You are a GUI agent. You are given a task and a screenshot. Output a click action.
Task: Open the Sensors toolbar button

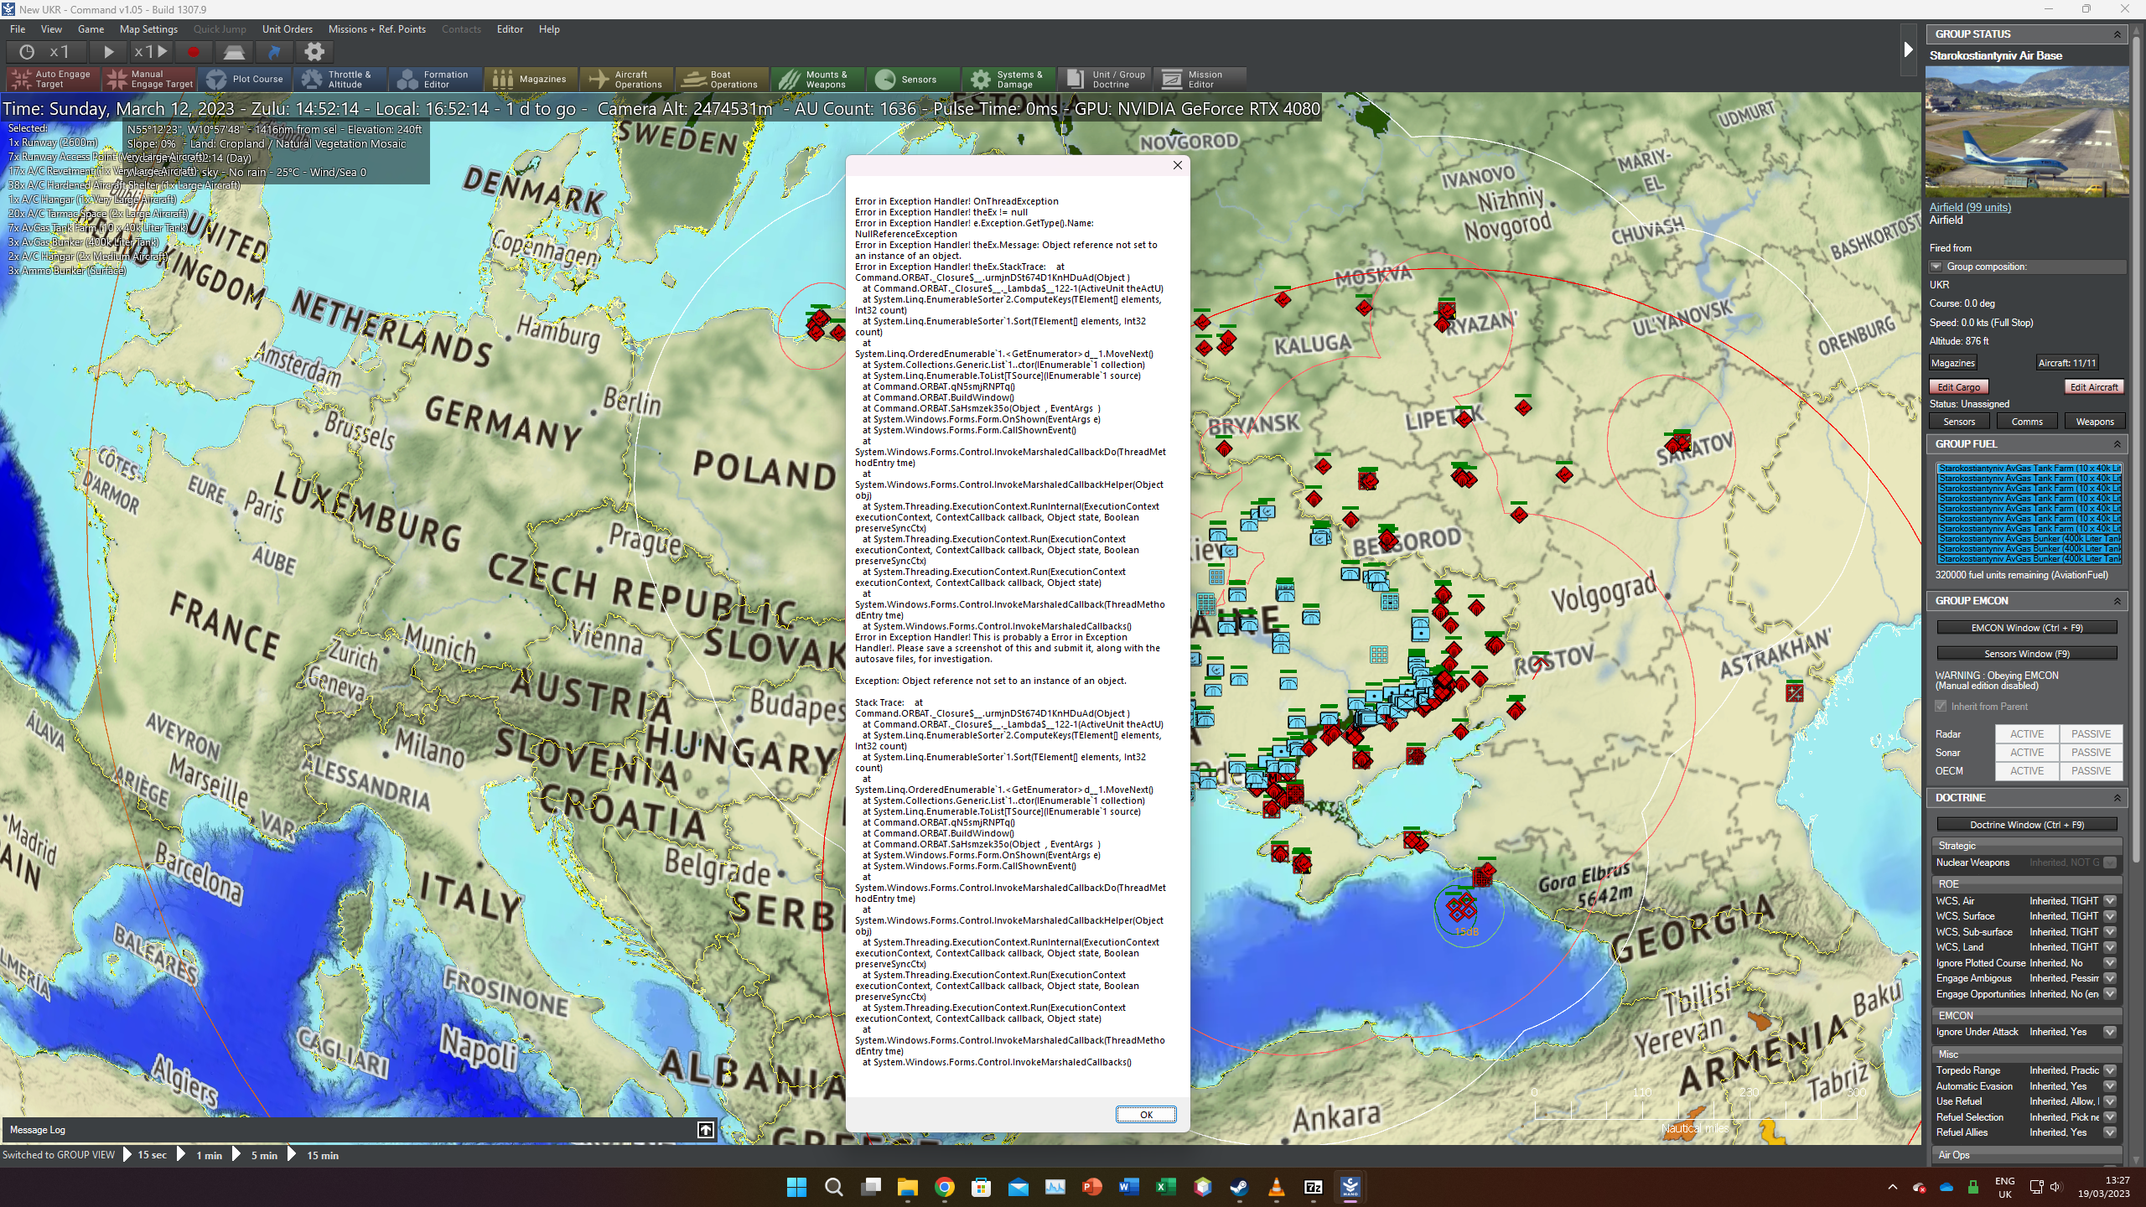point(914,79)
